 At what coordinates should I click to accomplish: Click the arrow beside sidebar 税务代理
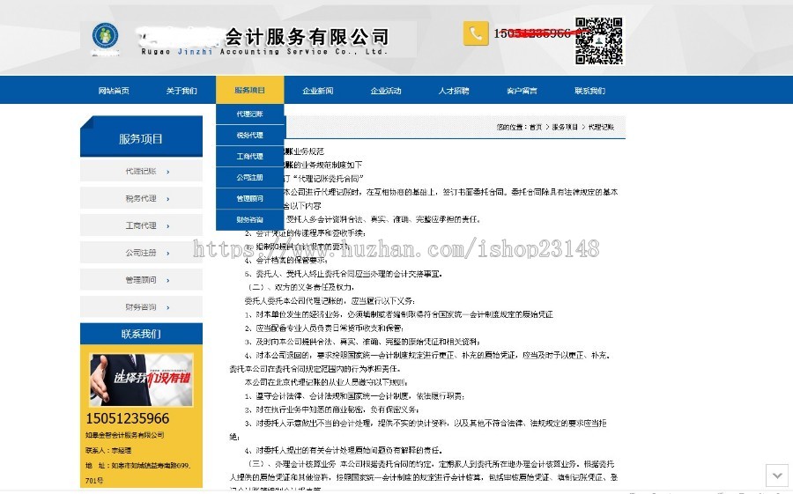pos(168,199)
